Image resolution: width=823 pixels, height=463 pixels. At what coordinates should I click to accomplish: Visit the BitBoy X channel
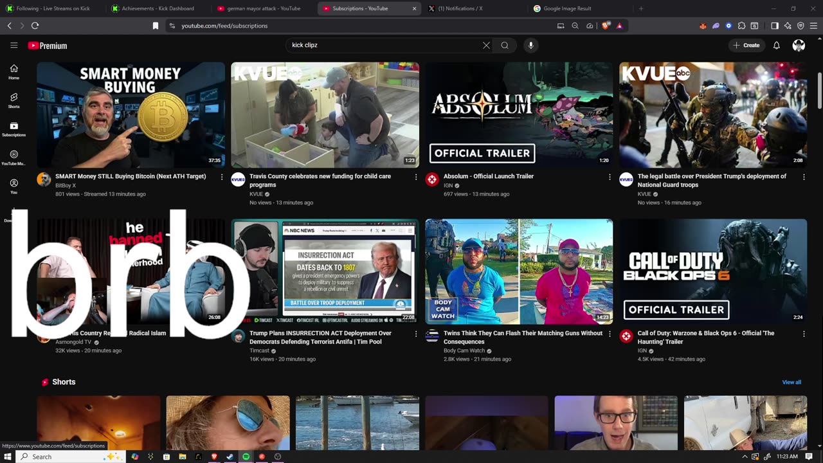pyautogui.click(x=66, y=185)
